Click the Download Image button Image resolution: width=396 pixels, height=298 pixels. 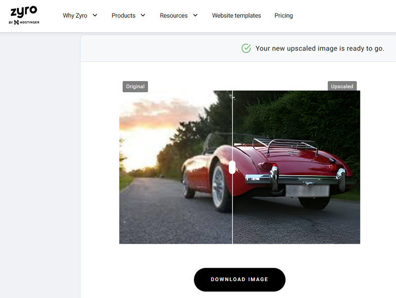coord(240,279)
